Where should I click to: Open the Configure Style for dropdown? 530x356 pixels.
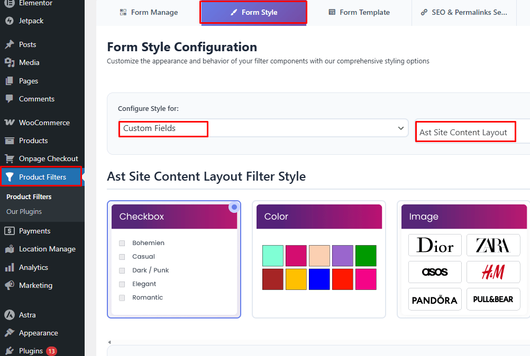click(x=263, y=128)
